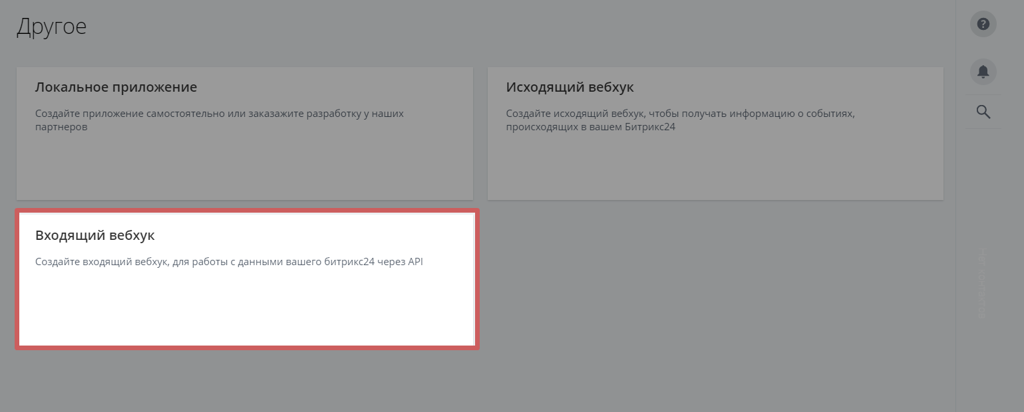Click the red highlight border around incoming webhook

[x=246, y=348]
